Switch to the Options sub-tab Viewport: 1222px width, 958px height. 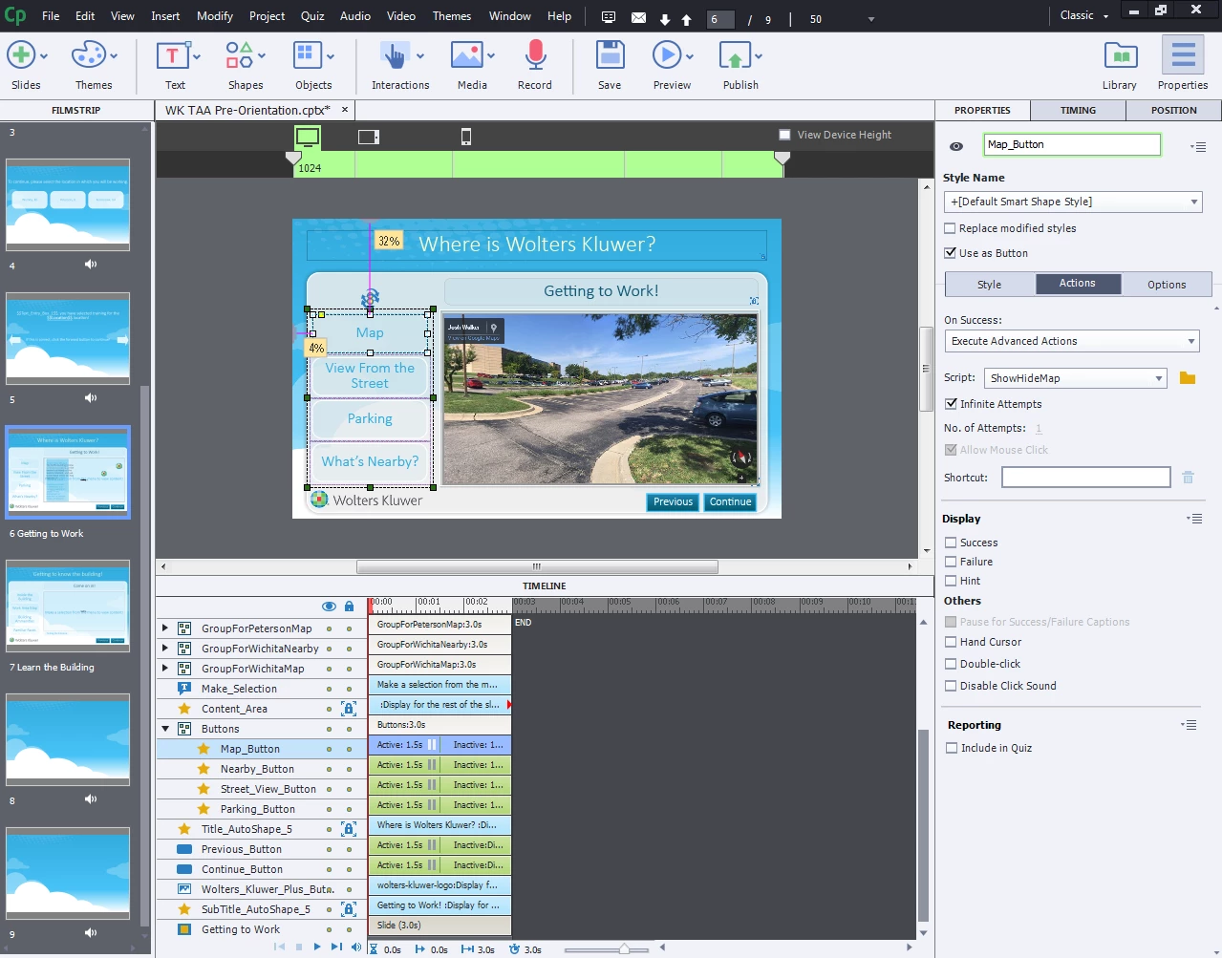[x=1167, y=285]
